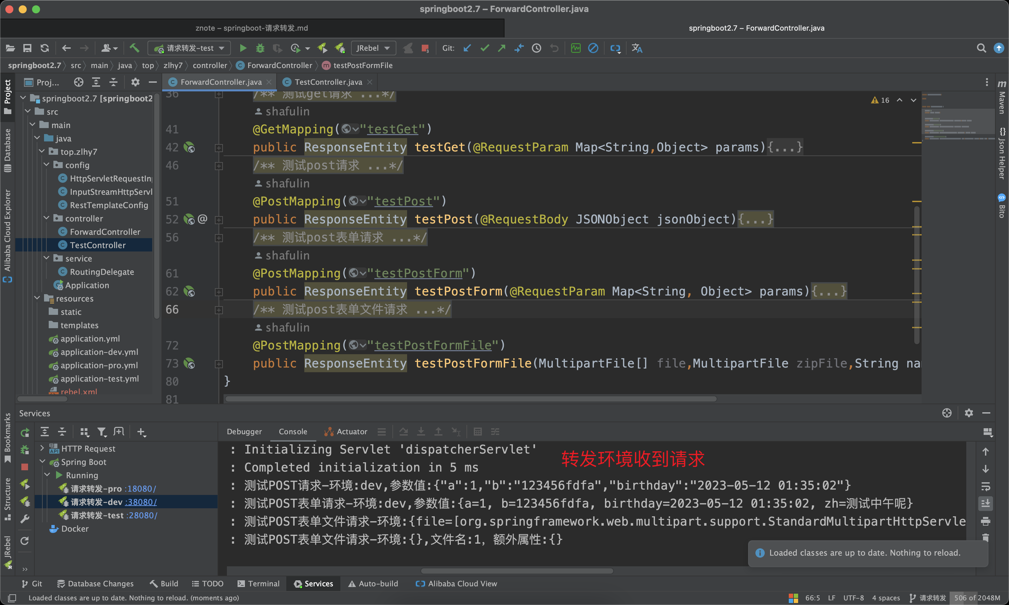Expand the HTTP Request services node
1009x605 pixels.
(42, 449)
